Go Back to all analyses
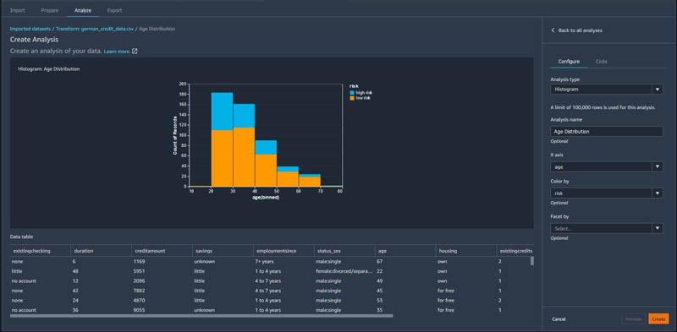This screenshot has height=332, width=677. click(x=581, y=30)
